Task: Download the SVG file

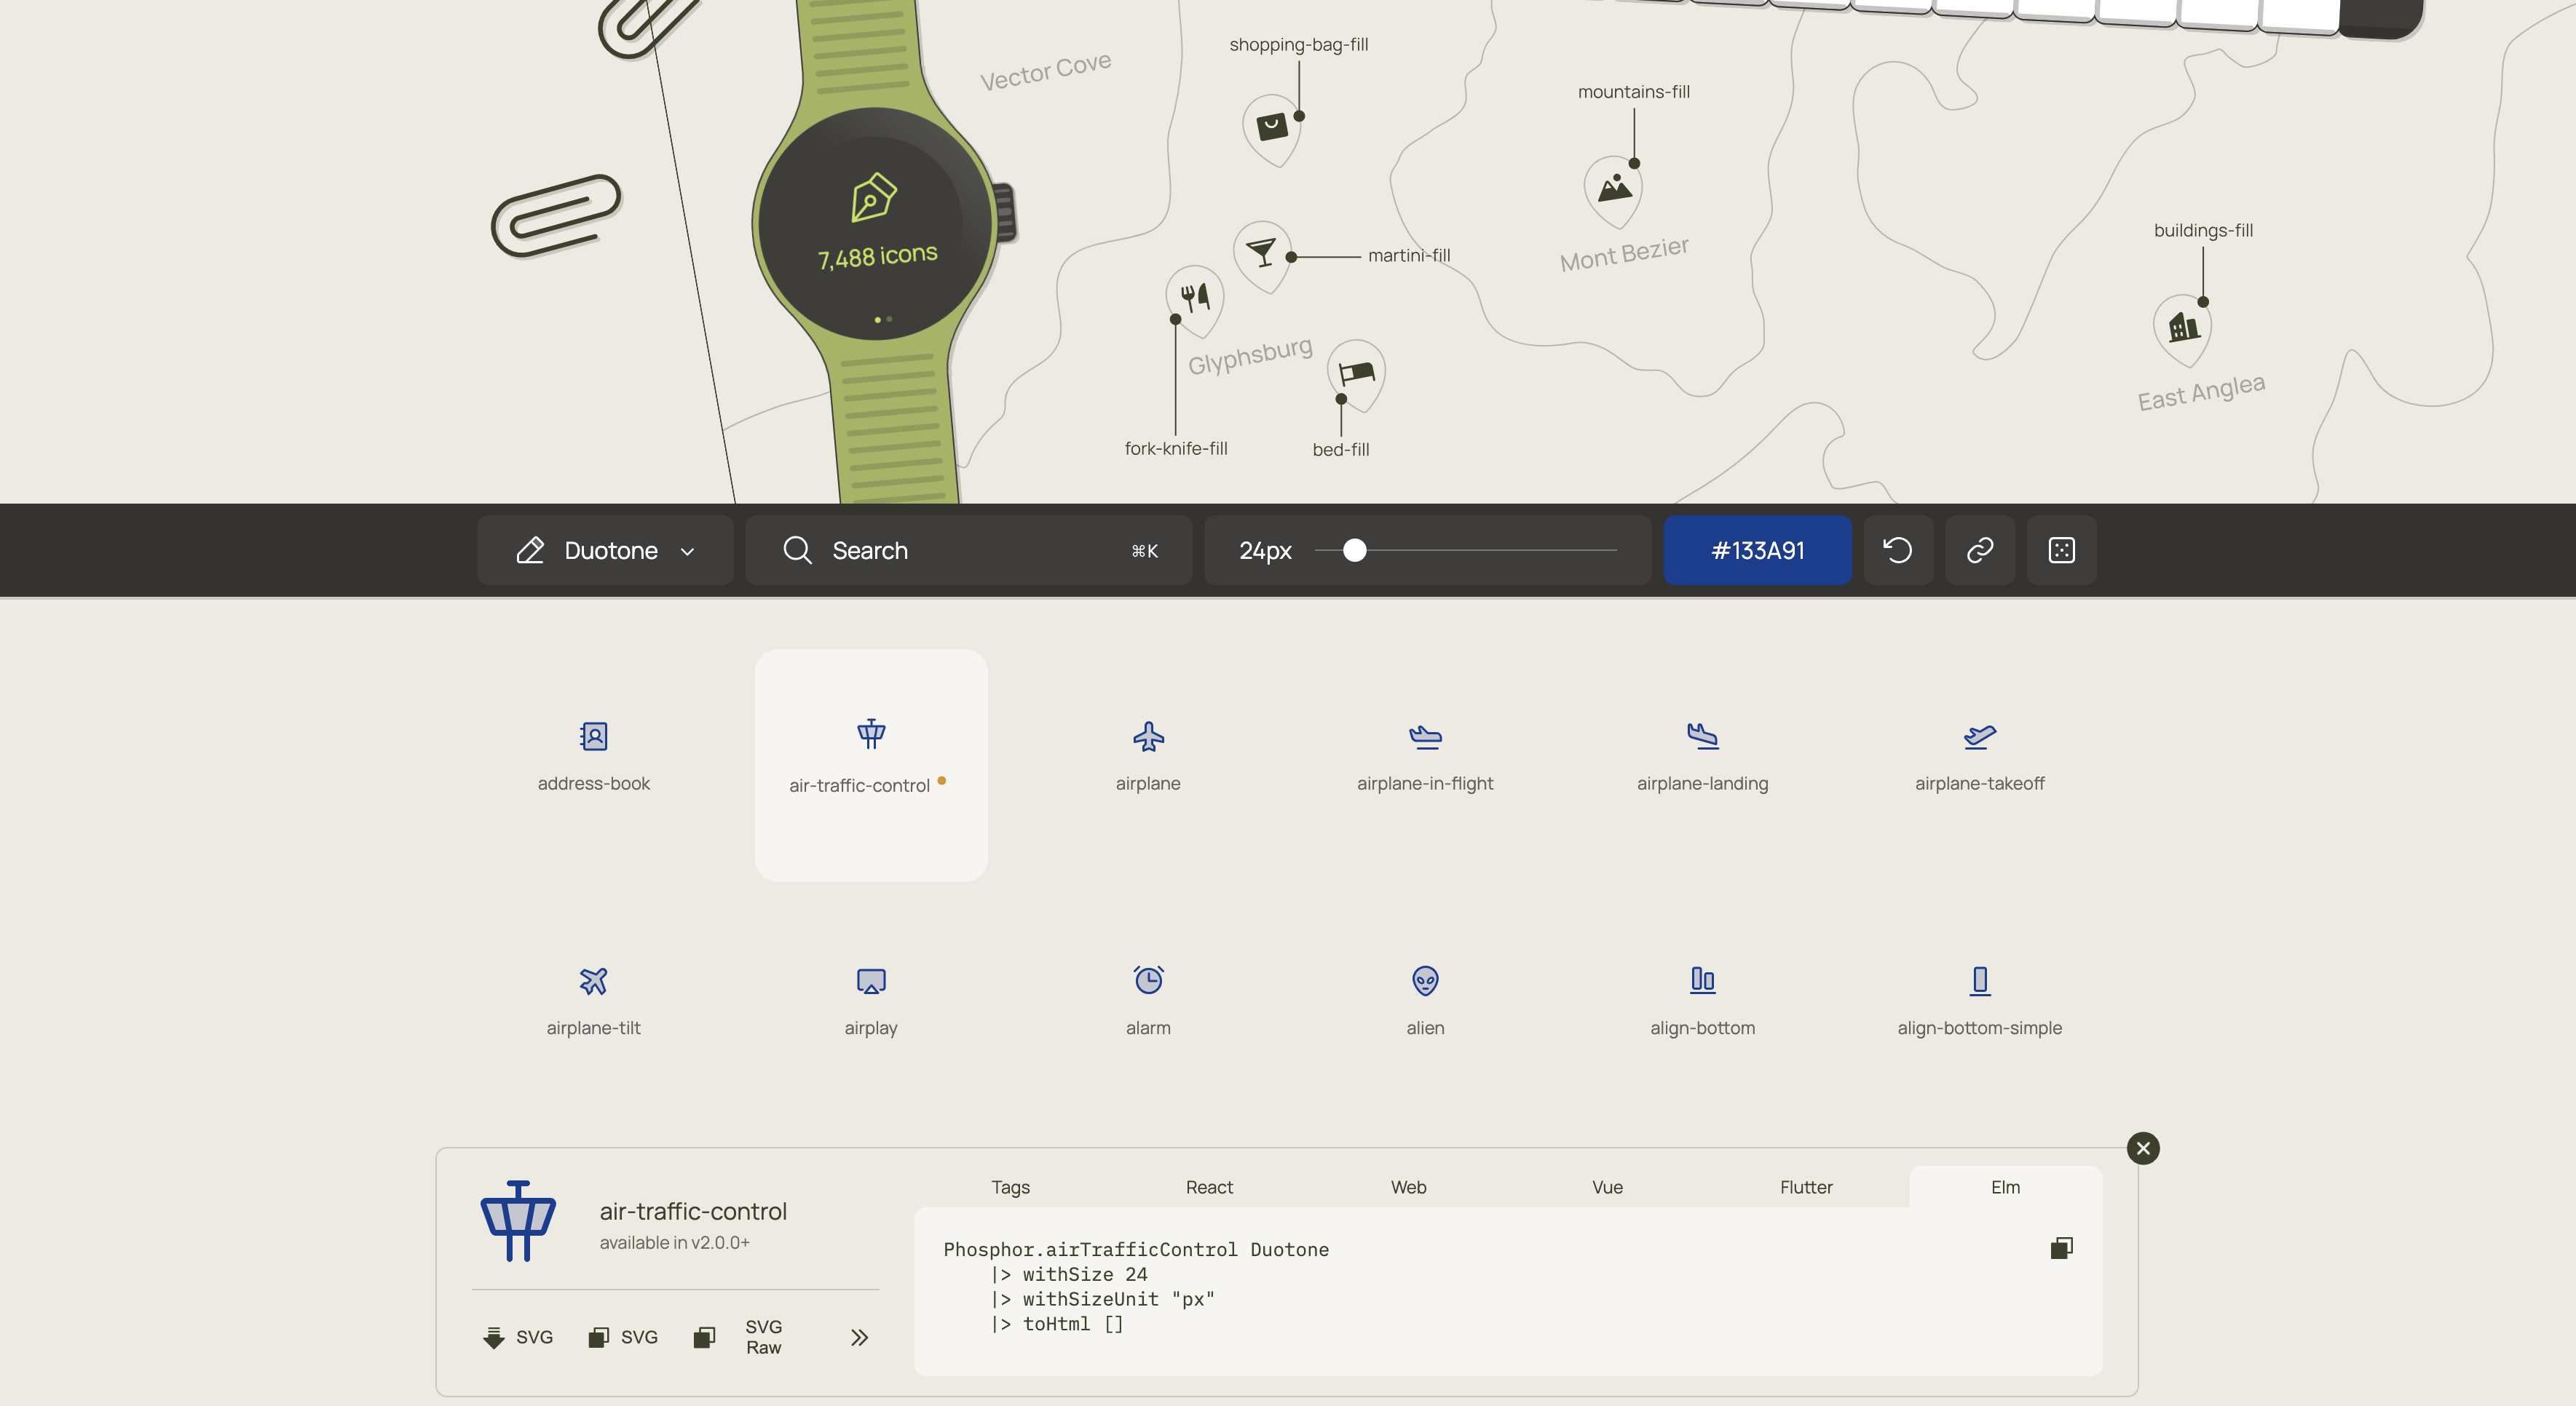Action: point(517,1337)
